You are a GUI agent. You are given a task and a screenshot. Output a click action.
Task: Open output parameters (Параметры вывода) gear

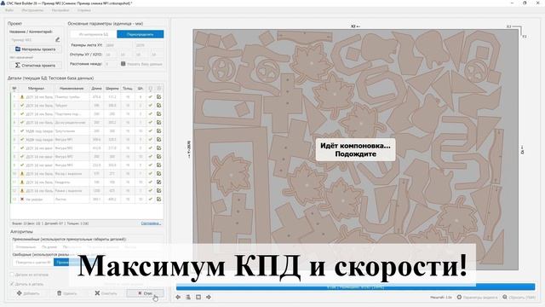point(477,298)
